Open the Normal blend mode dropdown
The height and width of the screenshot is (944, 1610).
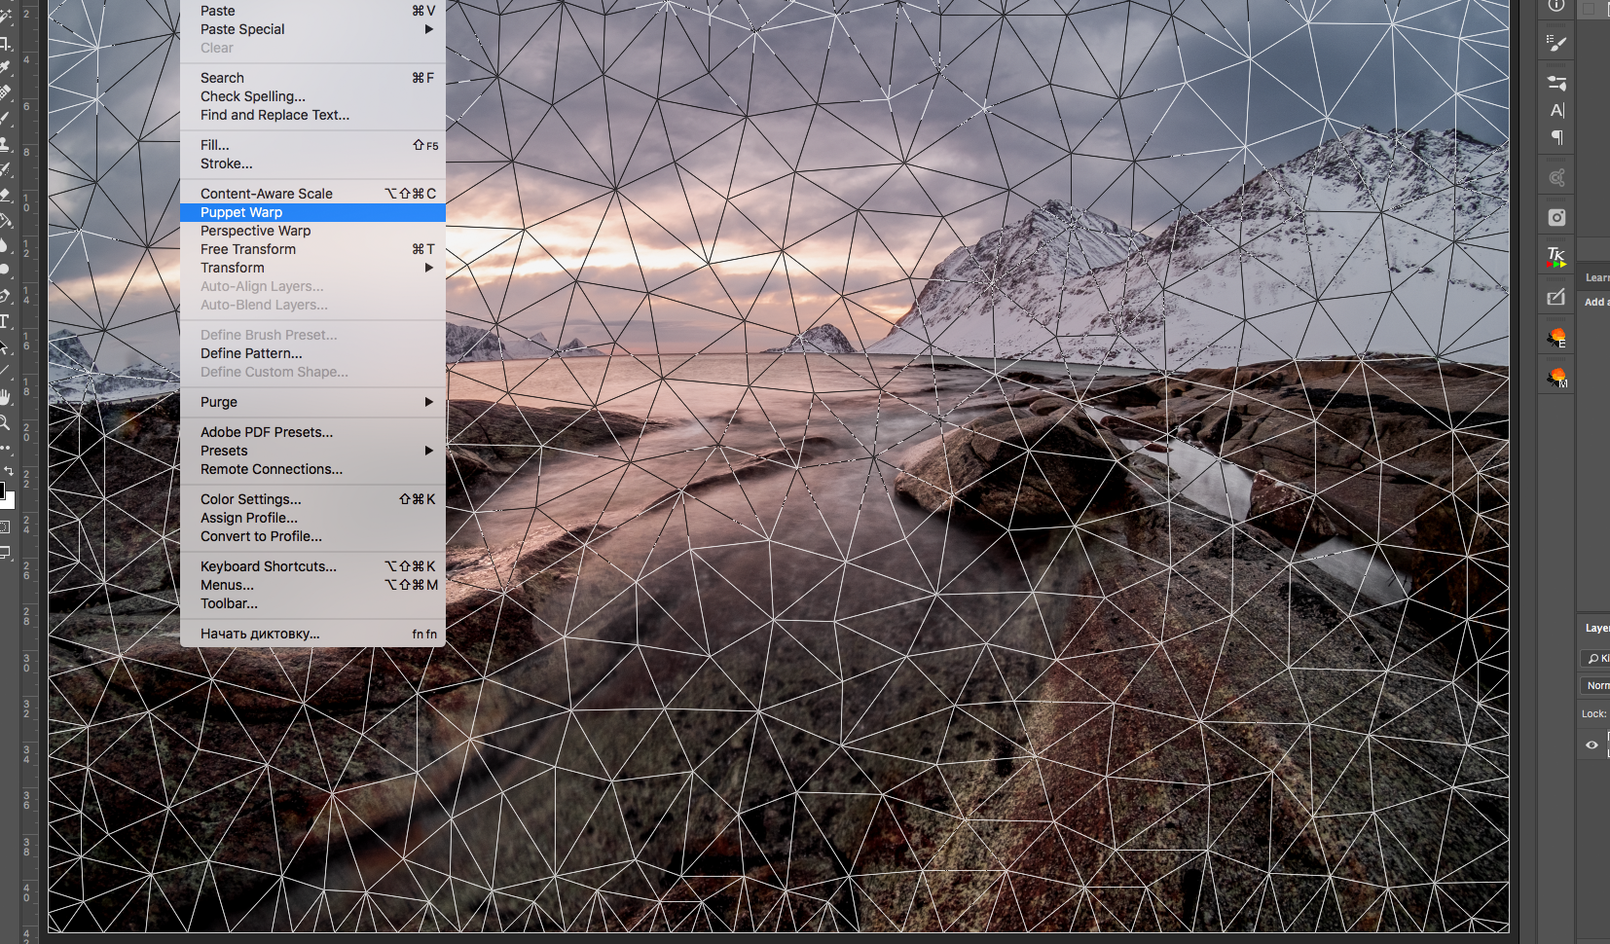pos(1596,685)
